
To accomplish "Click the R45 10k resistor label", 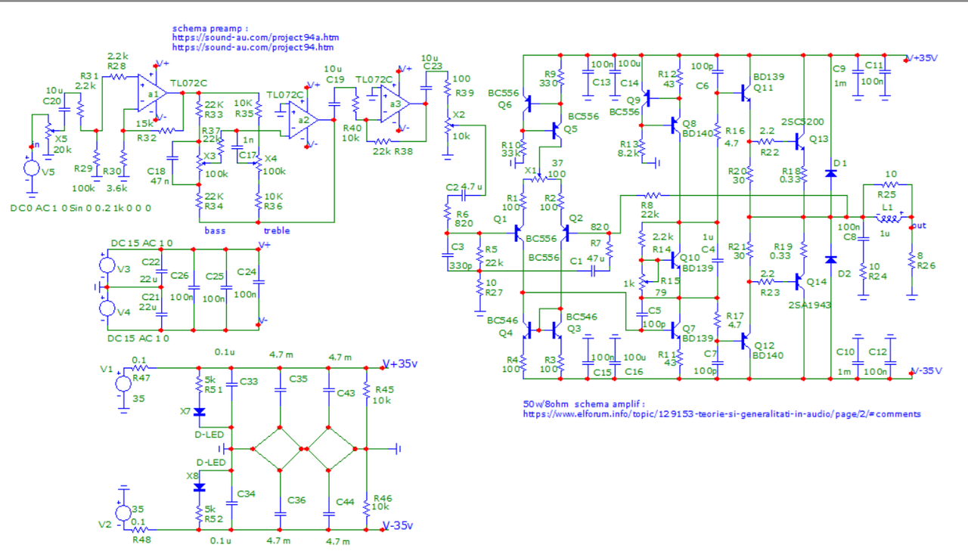I will click(x=385, y=390).
